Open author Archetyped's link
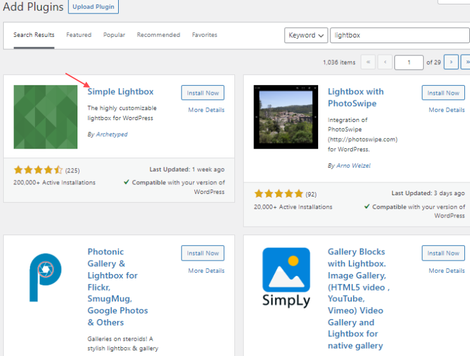Image resolution: width=470 pixels, height=356 pixels. [112, 134]
